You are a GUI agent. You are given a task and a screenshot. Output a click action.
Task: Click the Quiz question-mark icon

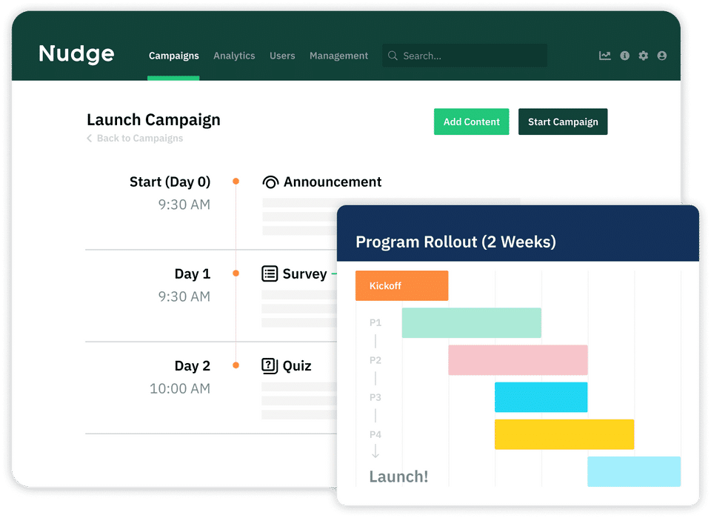270,365
